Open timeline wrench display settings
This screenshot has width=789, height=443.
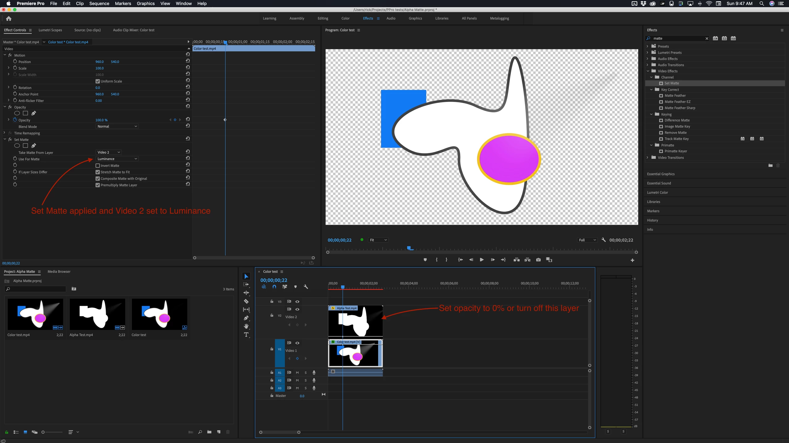click(x=306, y=287)
